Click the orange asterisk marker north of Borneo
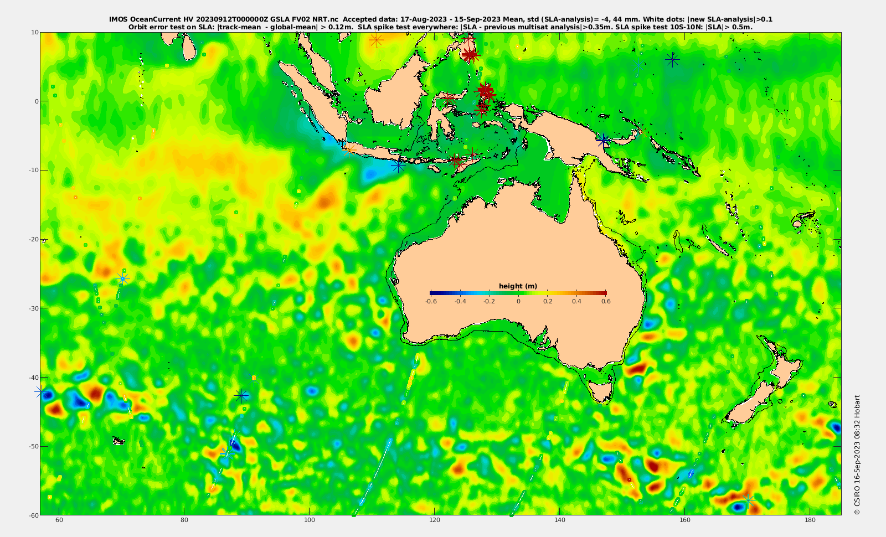 [x=376, y=40]
